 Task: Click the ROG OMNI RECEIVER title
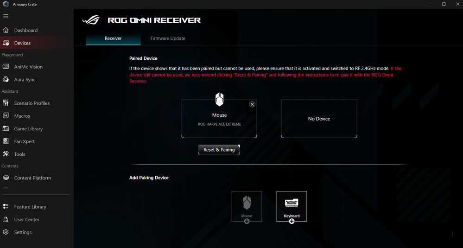[154, 20]
